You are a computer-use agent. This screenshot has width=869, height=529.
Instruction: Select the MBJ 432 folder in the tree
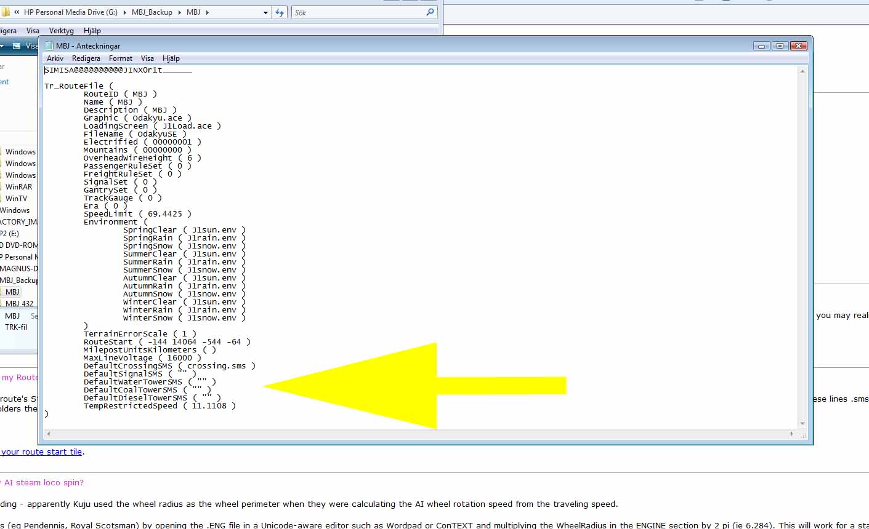click(19, 304)
